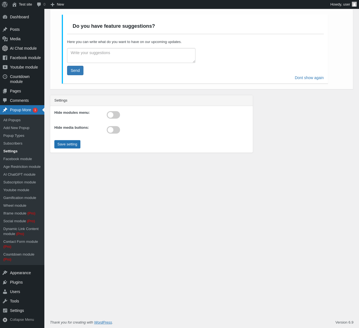This screenshot has width=359, height=328.
Task: Open Subscription module submenu item
Action: [x=20, y=182]
